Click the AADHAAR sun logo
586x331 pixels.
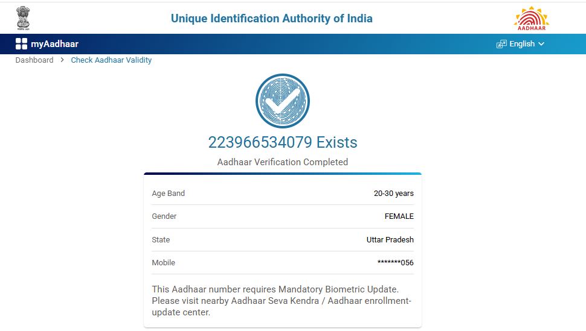[531, 19]
